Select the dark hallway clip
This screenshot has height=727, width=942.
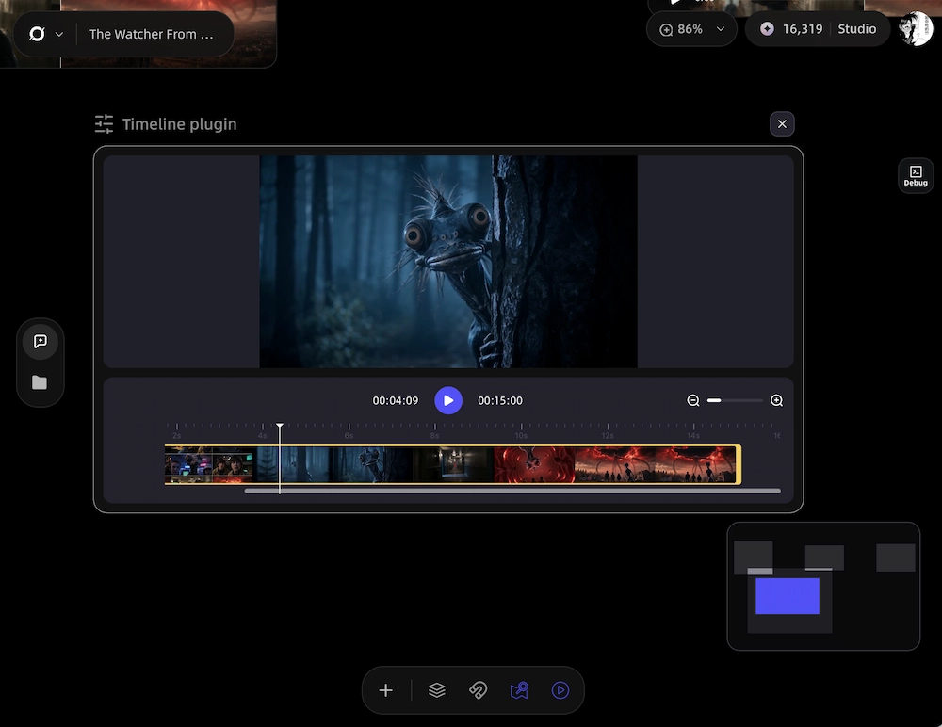click(453, 464)
